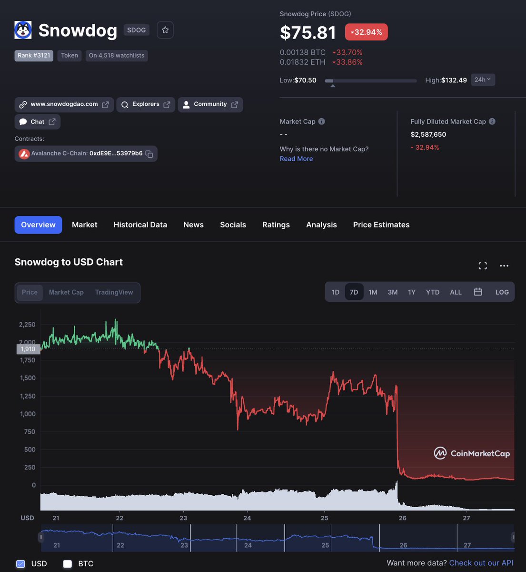This screenshot has height=572, width=526.
Task: Open chart options three-dot menu
Action: (504, 266)
